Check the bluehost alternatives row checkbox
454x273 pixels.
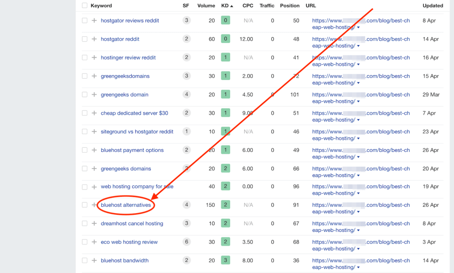click(x=85, y=205)
